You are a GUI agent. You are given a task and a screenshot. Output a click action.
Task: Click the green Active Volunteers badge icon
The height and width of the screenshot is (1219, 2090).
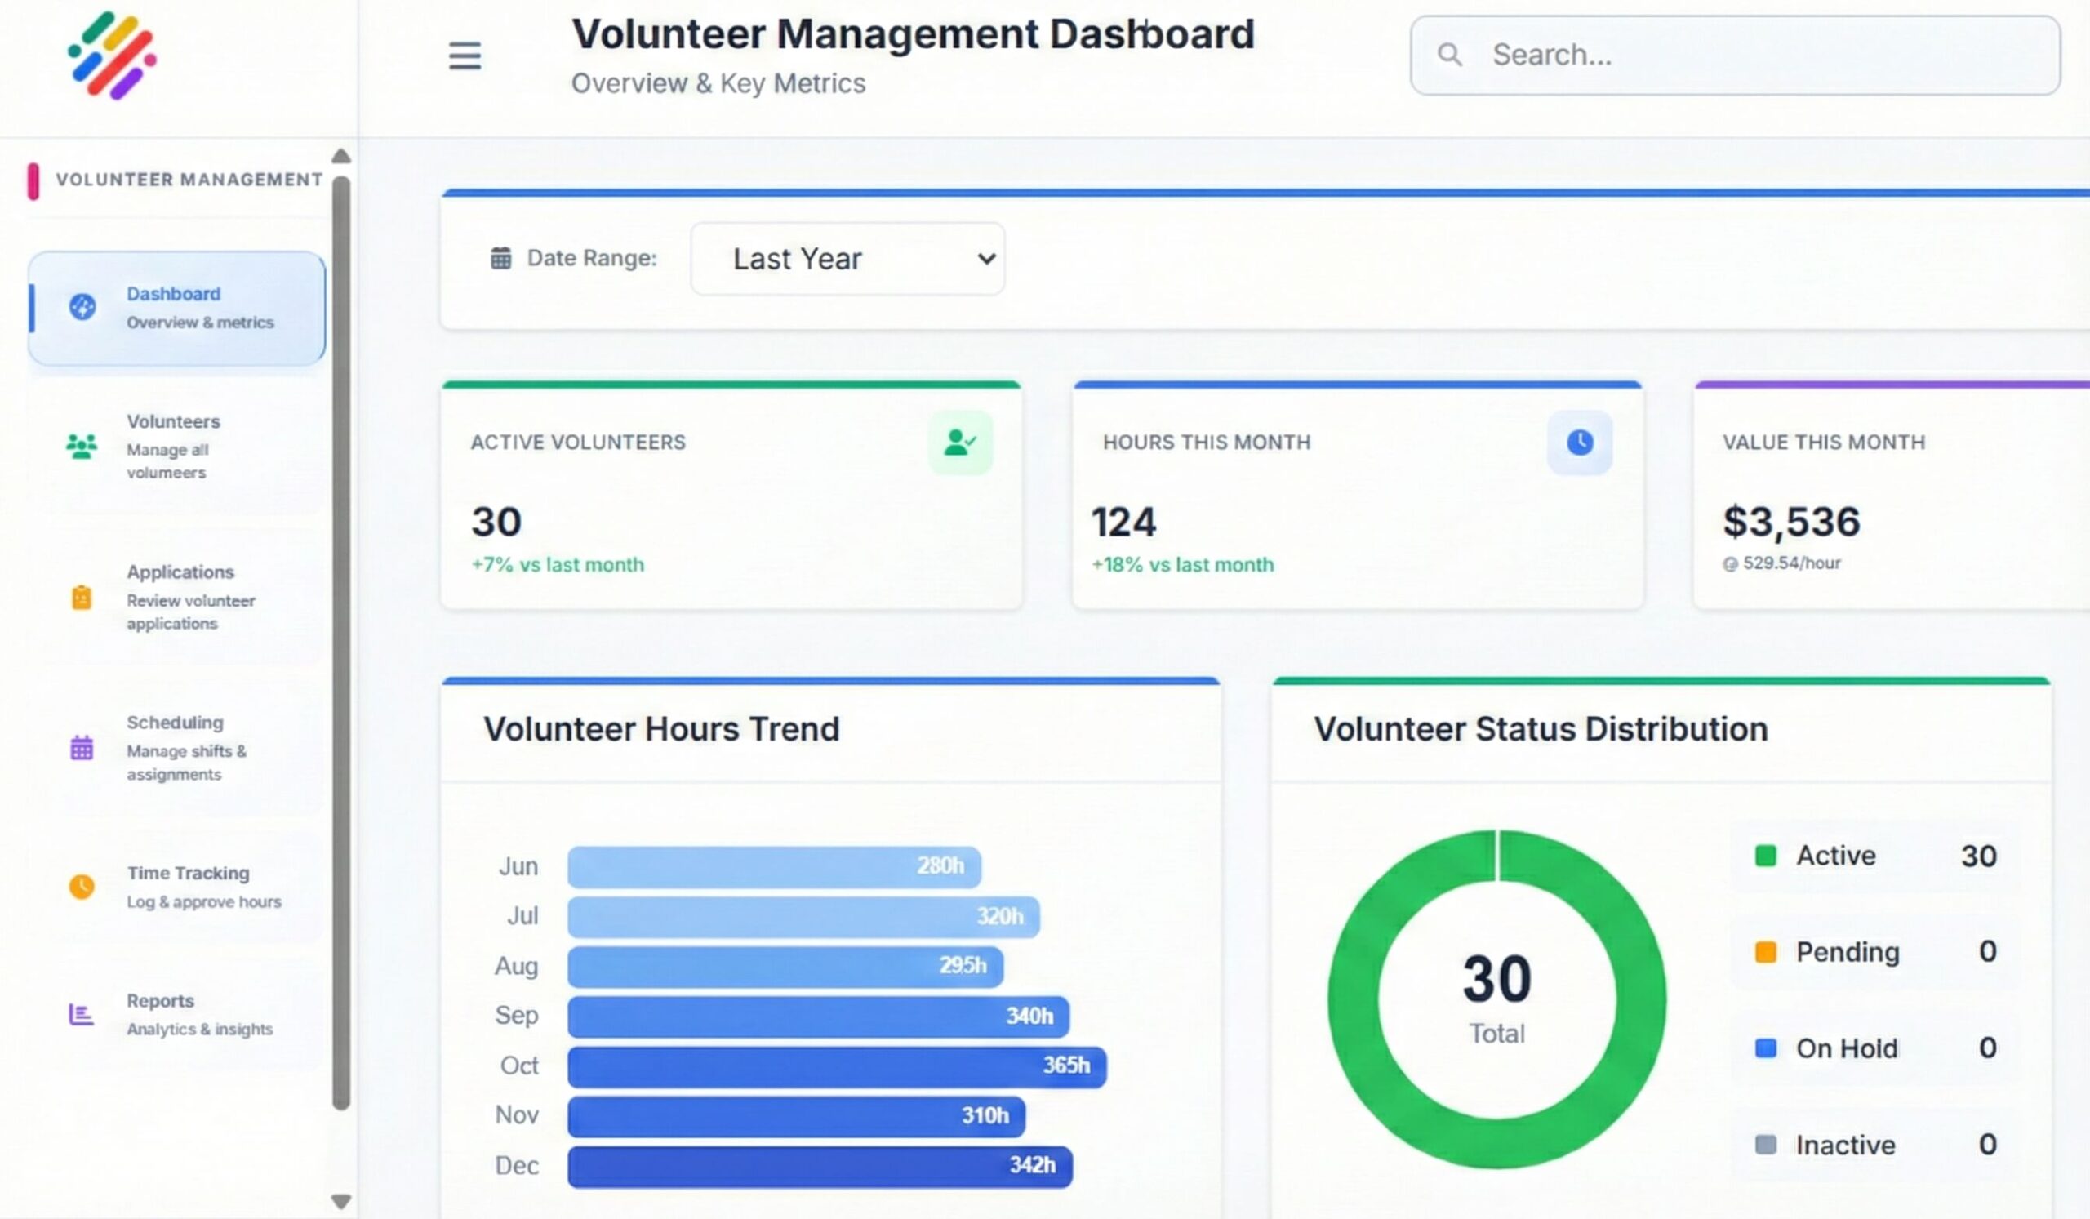[960, 443]
